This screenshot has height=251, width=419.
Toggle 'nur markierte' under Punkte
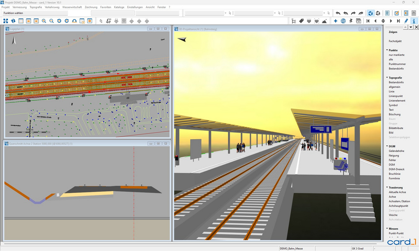coord(397,56)
